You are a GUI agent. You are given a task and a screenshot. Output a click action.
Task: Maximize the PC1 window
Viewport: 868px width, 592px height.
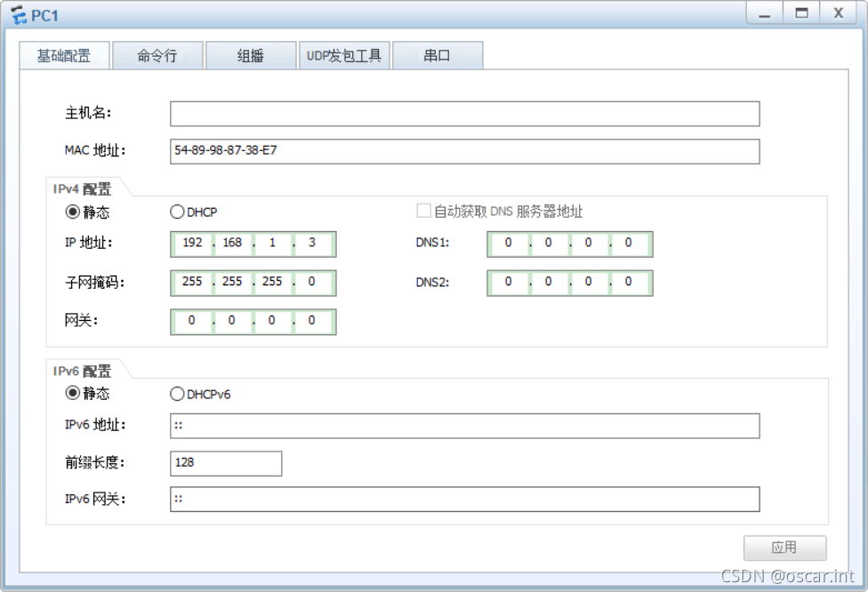[801, 13]
